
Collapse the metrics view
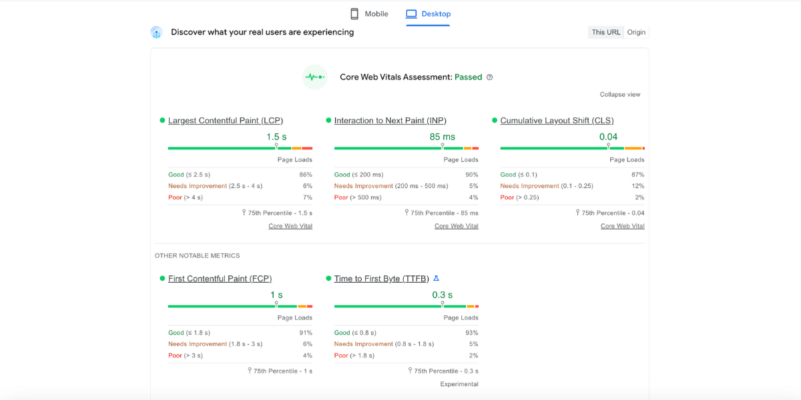pyautogui.click(x=619, y=95)
